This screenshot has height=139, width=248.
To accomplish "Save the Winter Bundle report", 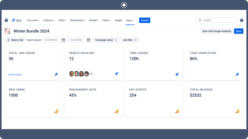I will 239,31.
